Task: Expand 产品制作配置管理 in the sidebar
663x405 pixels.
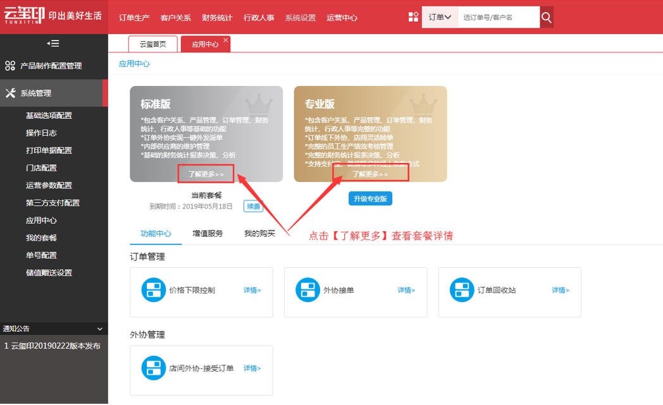Action: coord(54,66)
